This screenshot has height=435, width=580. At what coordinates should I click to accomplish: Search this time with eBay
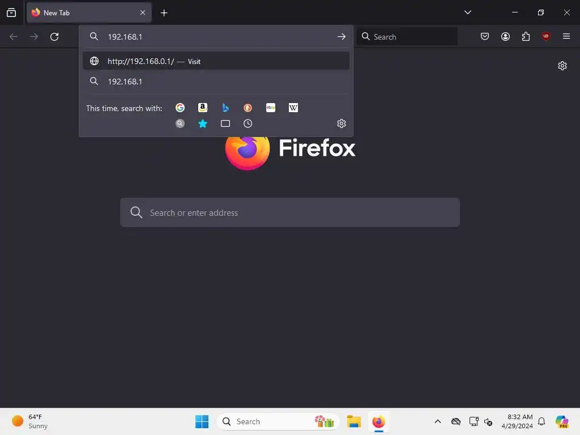(271, 108)
